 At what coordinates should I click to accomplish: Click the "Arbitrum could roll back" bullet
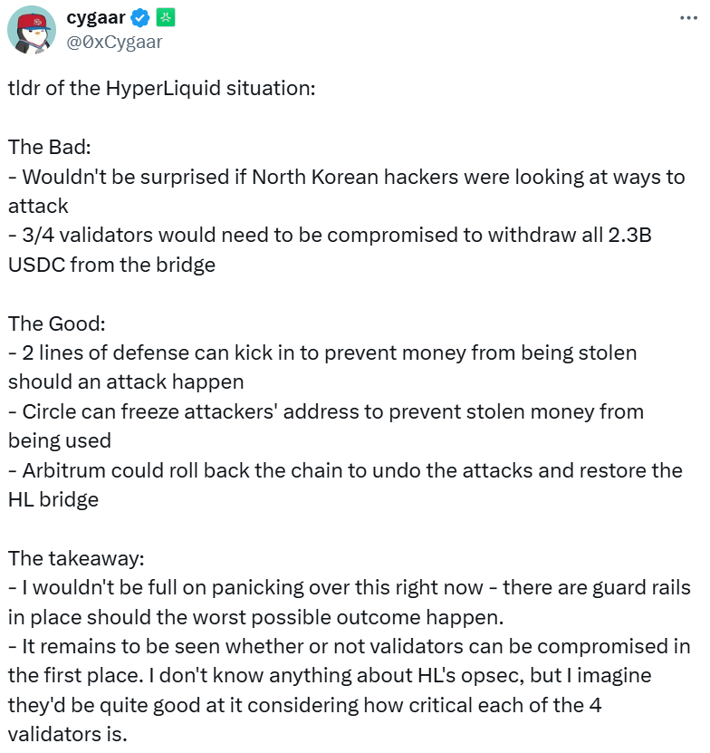tap(345, 471)
